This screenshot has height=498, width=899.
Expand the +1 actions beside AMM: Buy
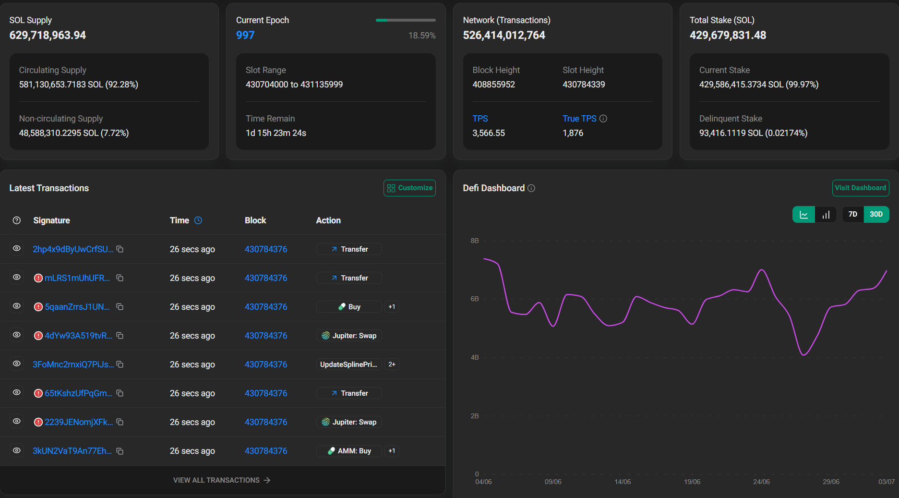(x=392, y=451)
